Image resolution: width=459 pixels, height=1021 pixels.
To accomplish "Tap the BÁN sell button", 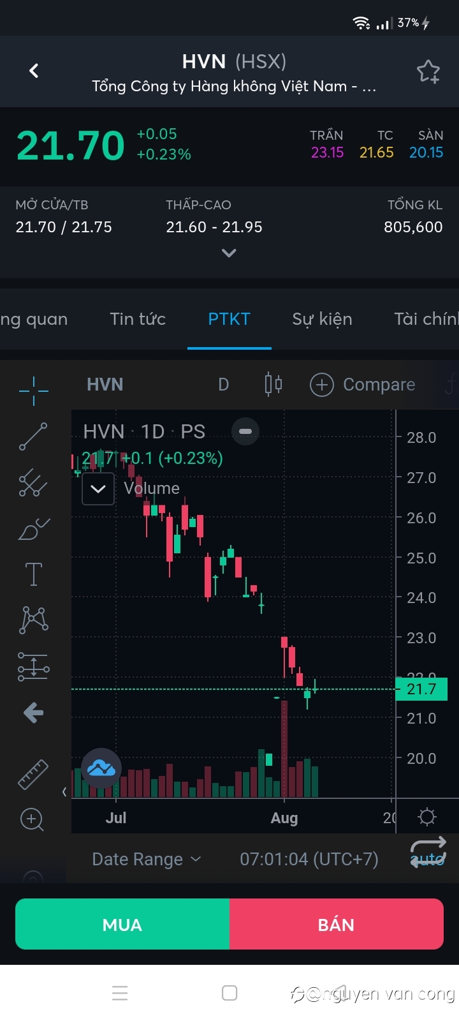I will click(337, 925).
